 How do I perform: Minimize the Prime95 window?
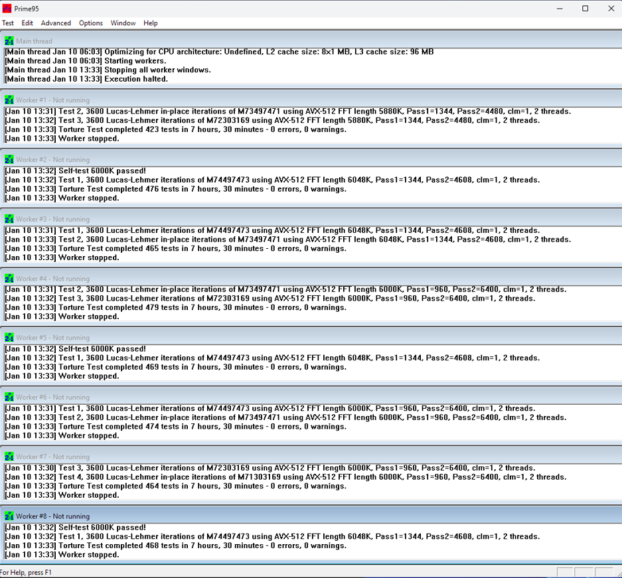coord(560,9)
